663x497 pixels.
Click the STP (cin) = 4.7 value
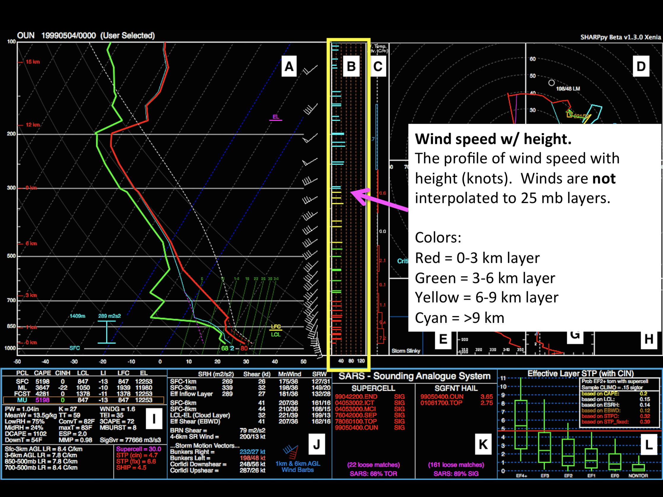(137, 455)
